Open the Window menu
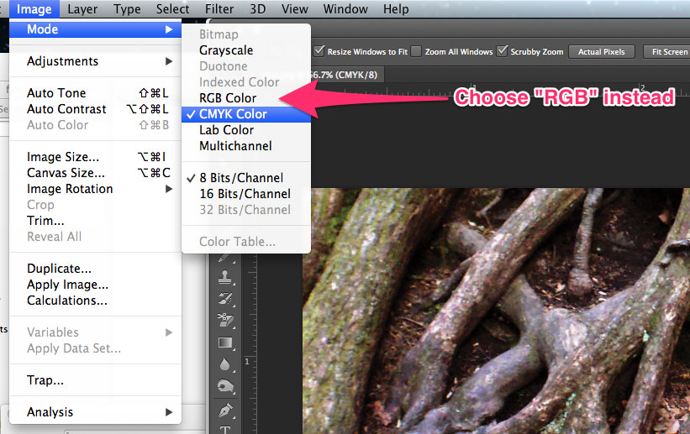This screenshot has width=690, height=434. (345, 8)
